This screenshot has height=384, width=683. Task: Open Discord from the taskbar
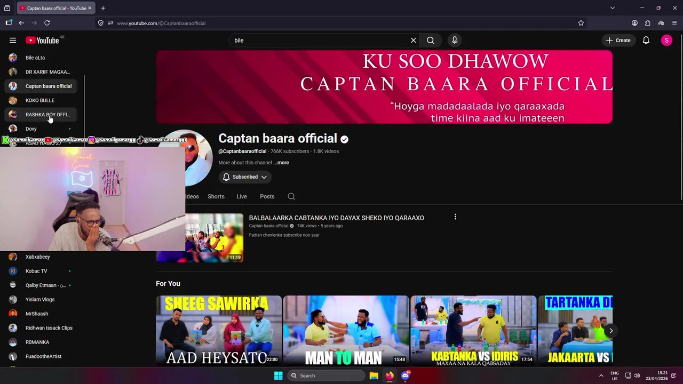click(406, 375)
